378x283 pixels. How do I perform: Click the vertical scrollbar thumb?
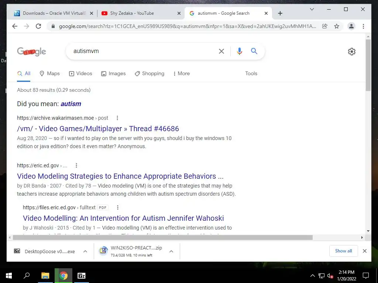pos(368,65)
